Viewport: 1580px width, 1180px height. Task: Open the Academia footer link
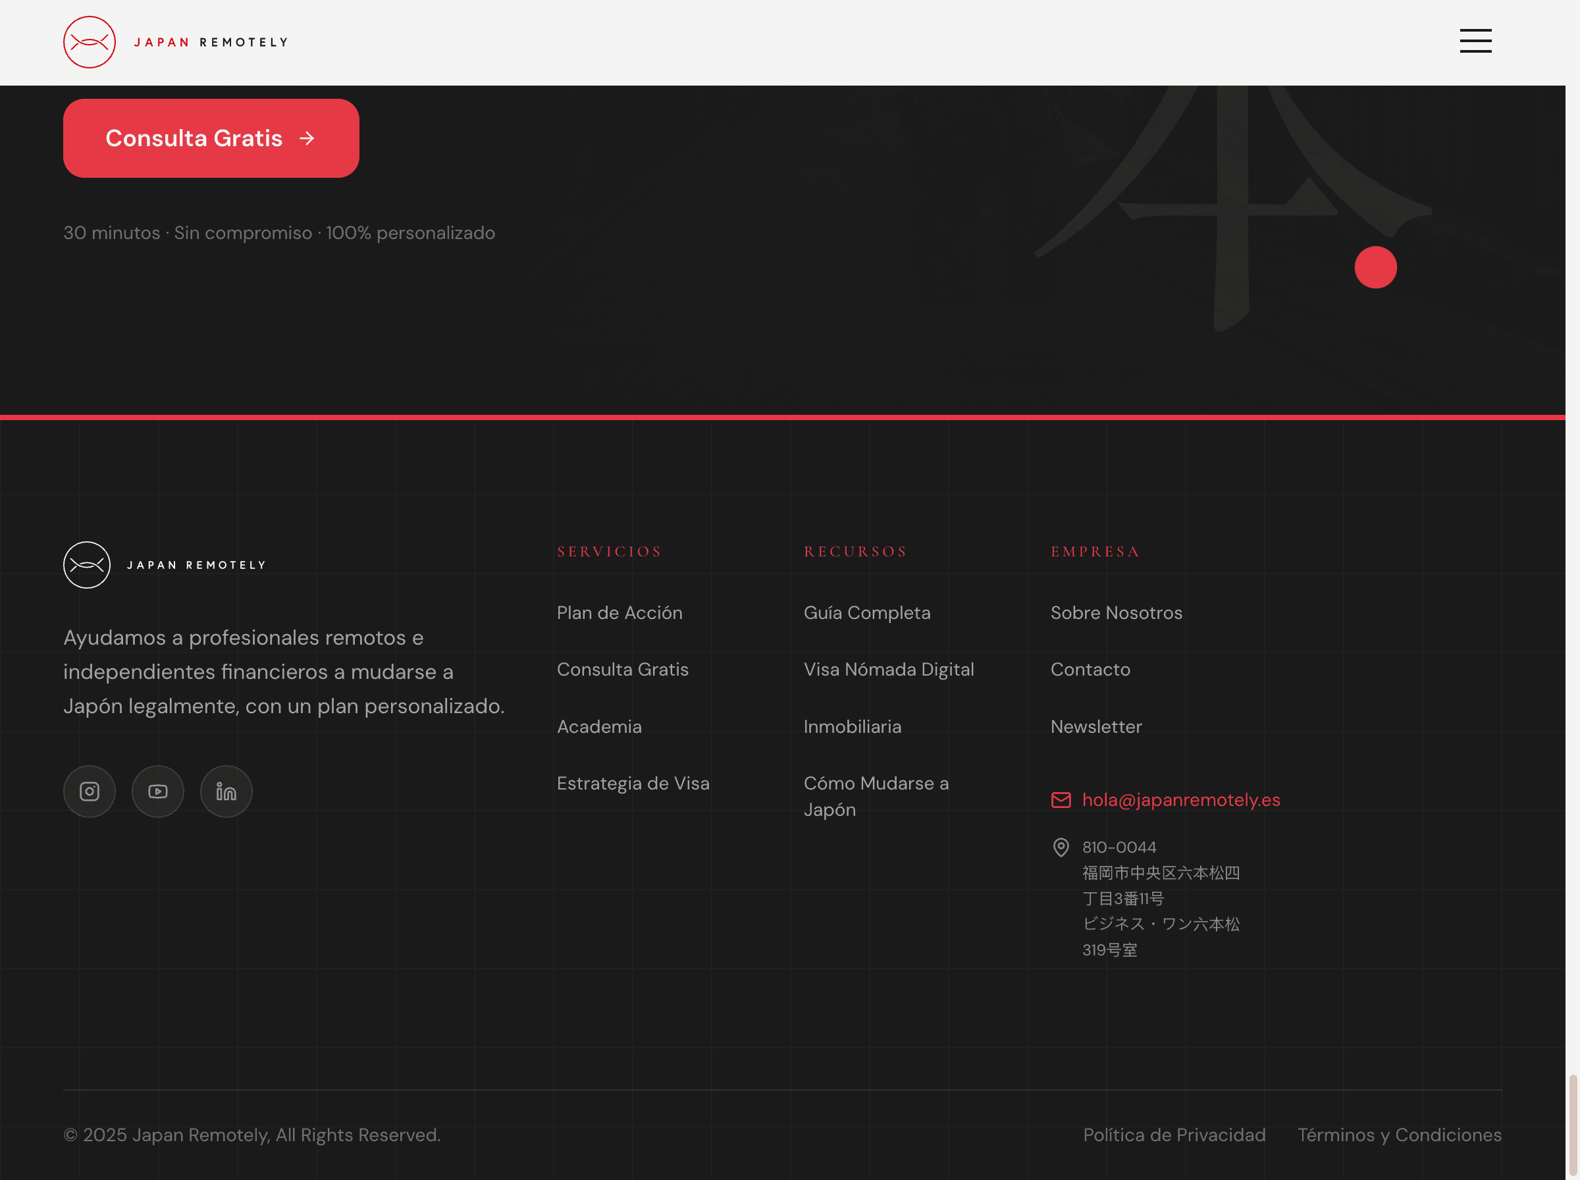pos(599,726)
